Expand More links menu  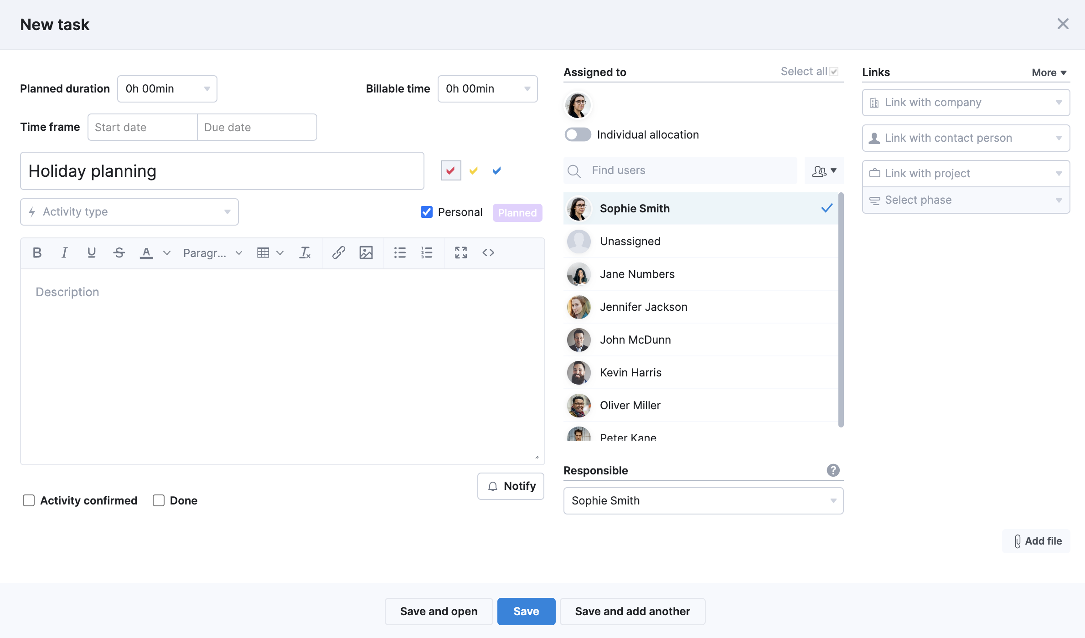tap(1049, 73)
